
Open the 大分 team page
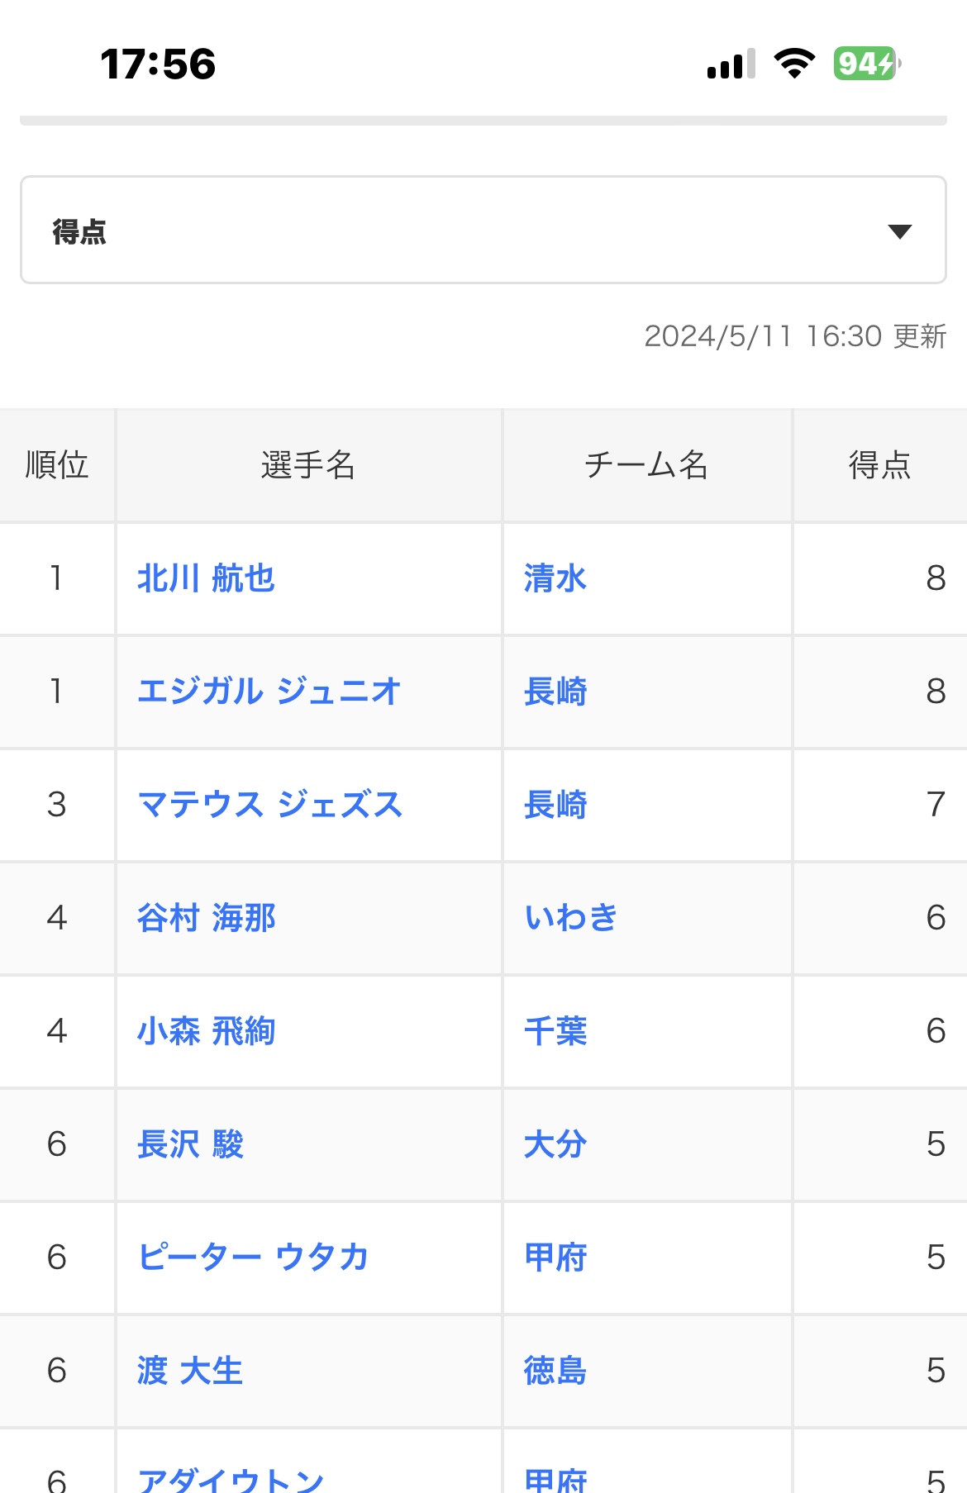555,1144
